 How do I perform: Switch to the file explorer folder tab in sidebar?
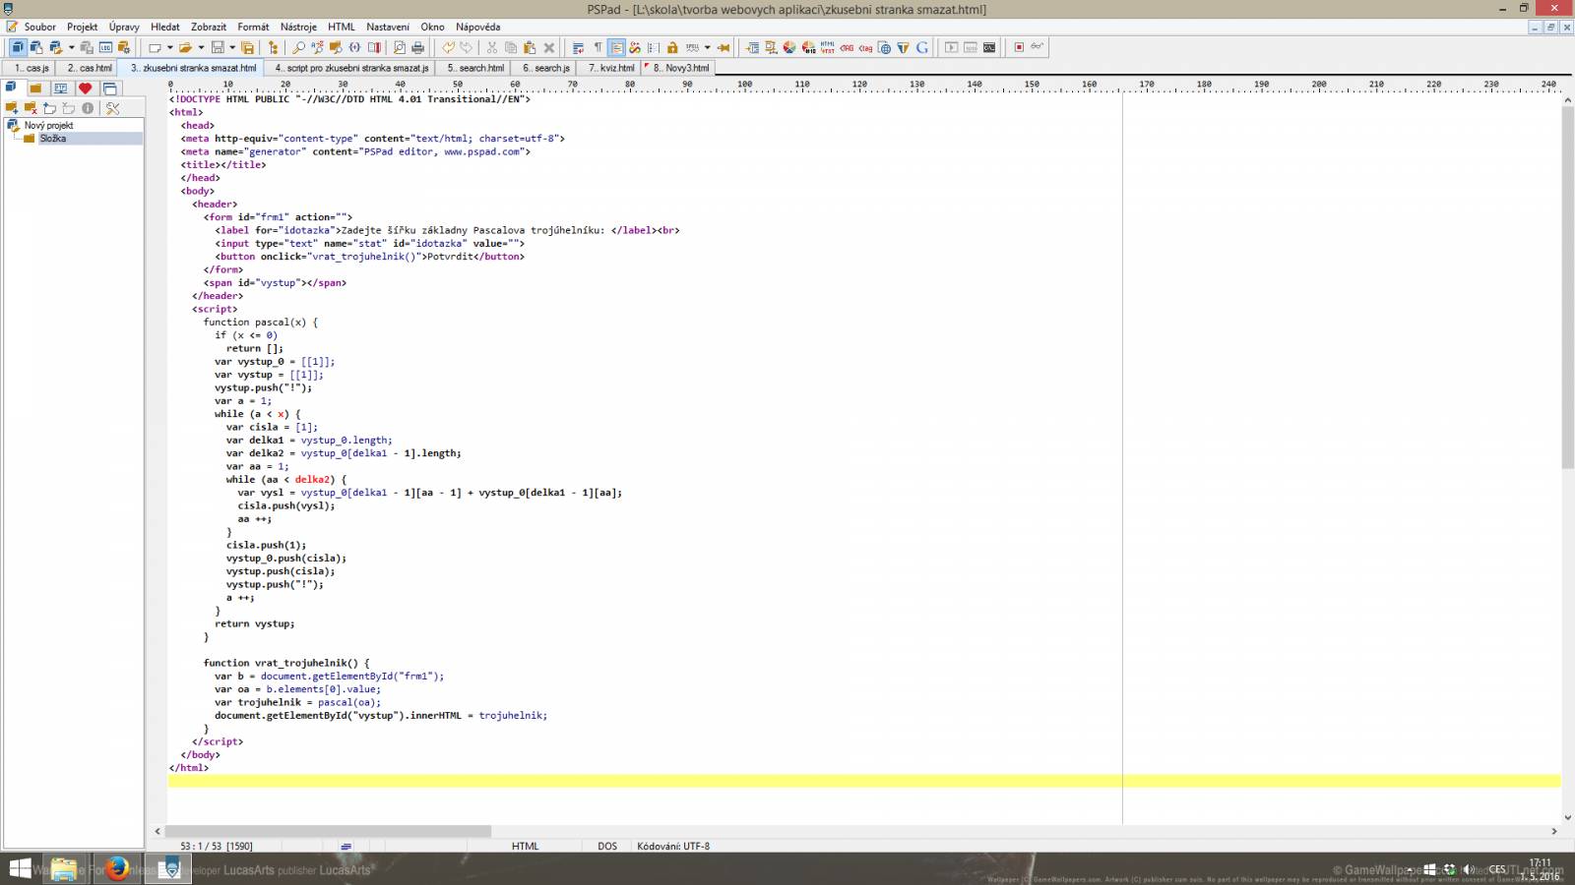click(35, 88)
